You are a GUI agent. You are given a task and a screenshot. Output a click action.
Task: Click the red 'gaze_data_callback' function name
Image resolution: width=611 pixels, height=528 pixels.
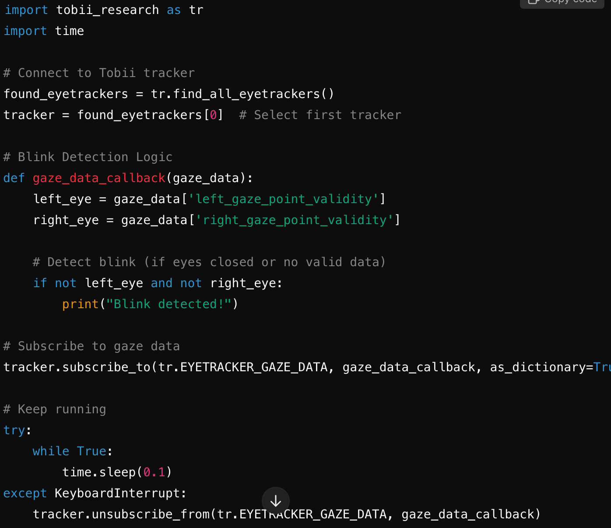(x=99, y=178)
